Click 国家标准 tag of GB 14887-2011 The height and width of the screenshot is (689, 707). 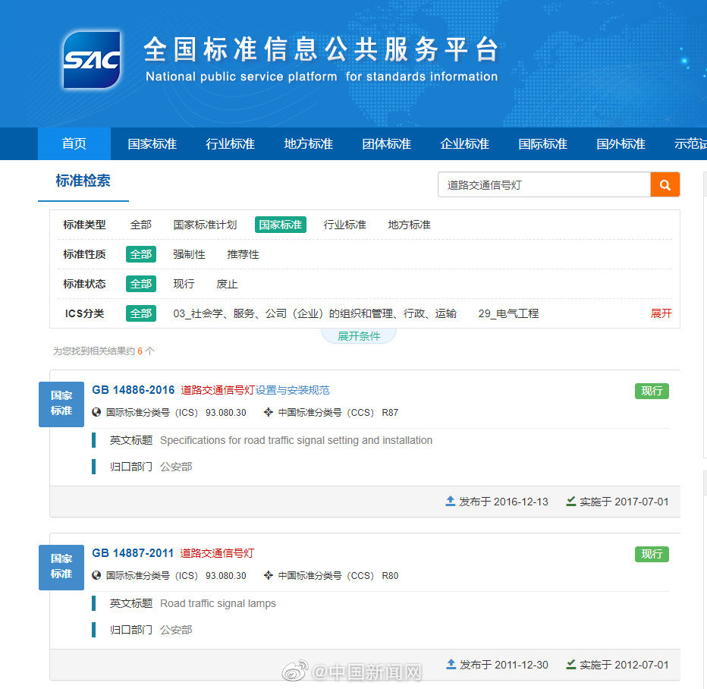tap(61, 568)
